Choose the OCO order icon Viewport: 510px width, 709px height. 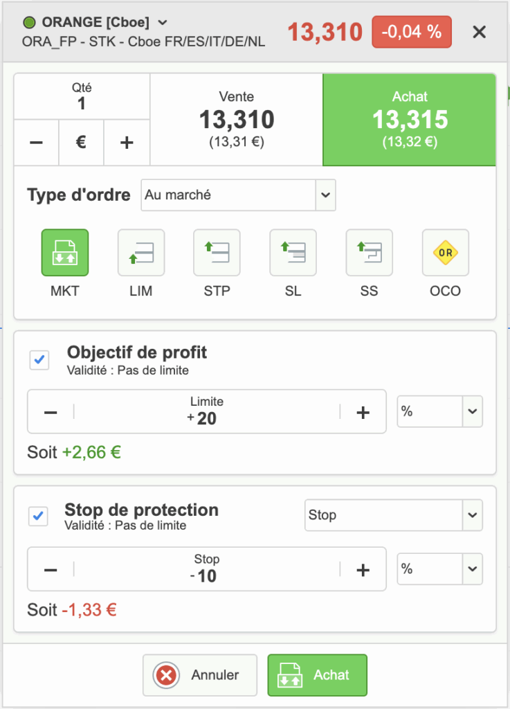click(x=445, y=253)
